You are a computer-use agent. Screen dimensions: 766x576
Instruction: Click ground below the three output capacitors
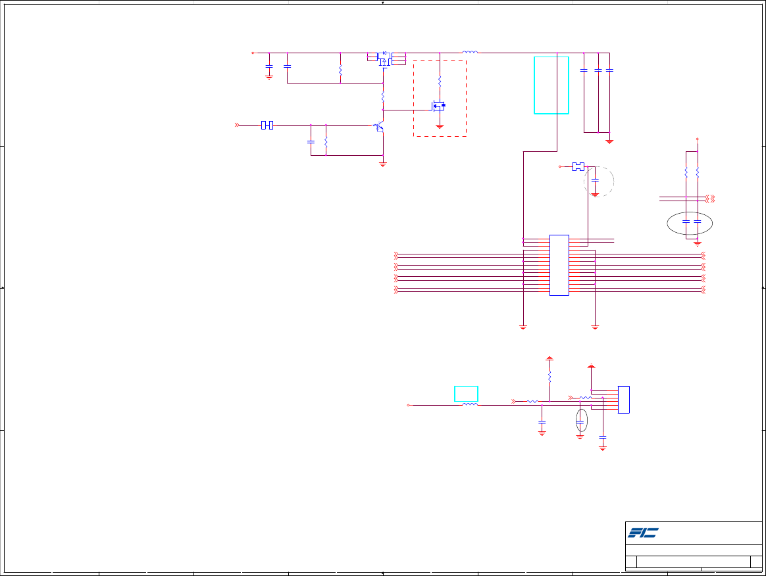[x=609, y=141]
